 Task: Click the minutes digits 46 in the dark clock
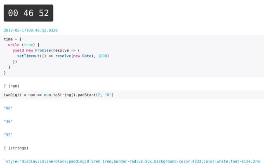(x=28, y=13)
